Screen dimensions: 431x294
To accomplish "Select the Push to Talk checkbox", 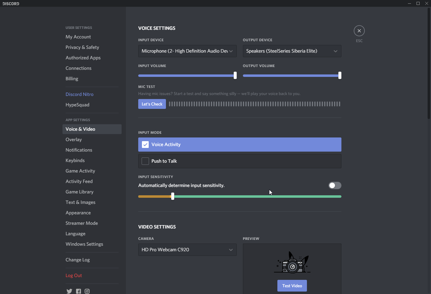I will (x=145, y=161).
